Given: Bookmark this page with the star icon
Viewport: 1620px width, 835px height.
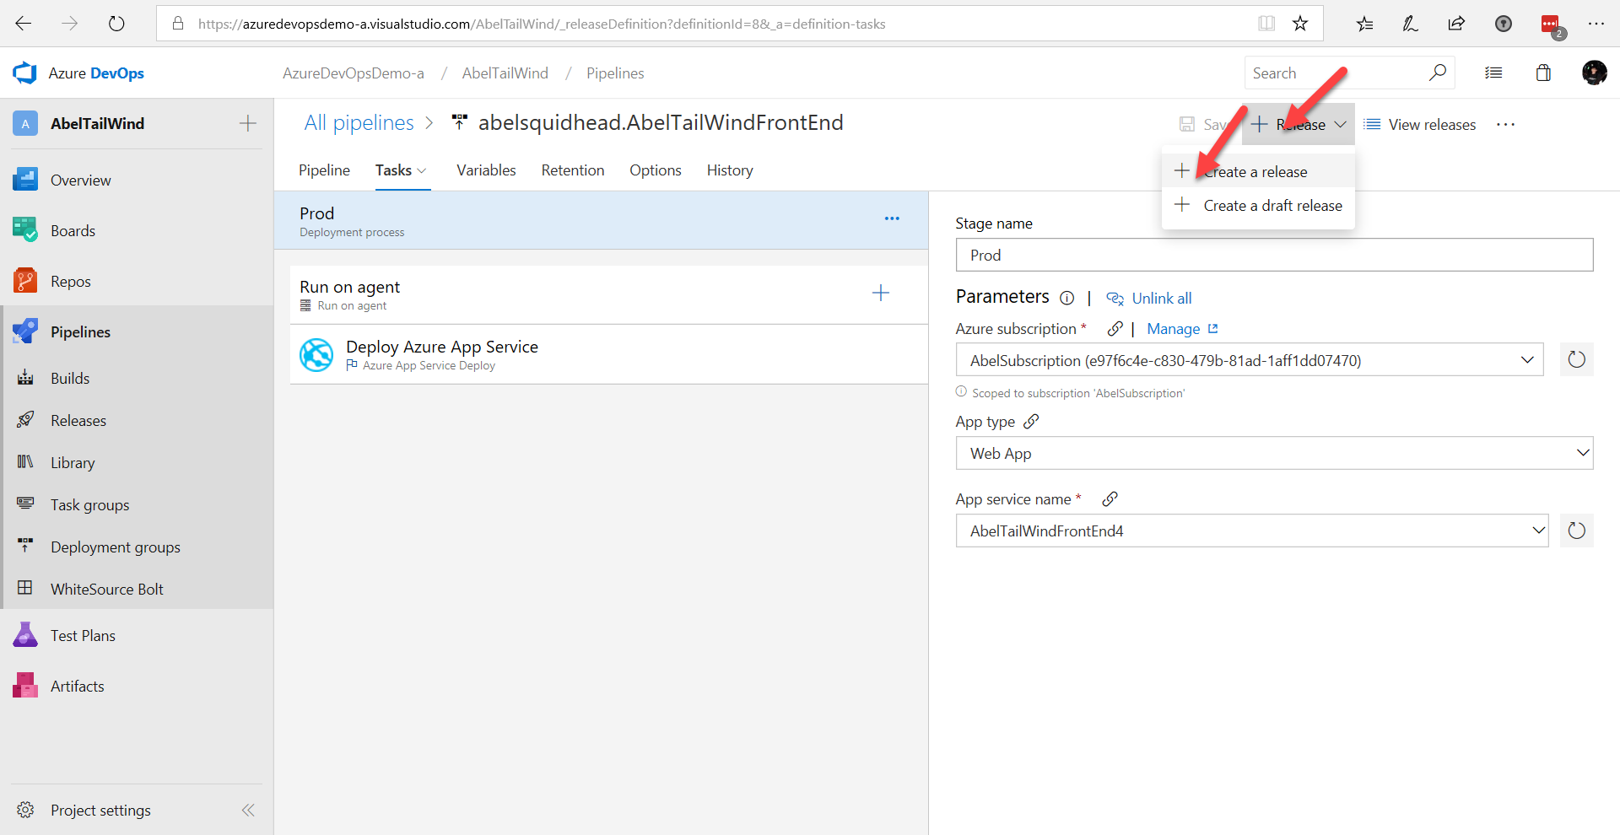Looking at the screenshot, I should [1300, 24].
